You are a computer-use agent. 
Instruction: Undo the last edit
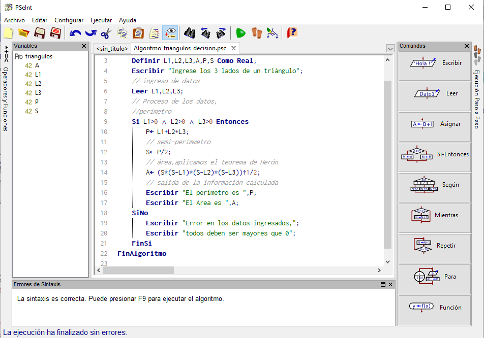tap(75, 33)
